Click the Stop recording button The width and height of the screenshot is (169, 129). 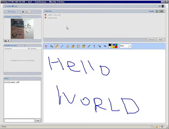(26, 12)
